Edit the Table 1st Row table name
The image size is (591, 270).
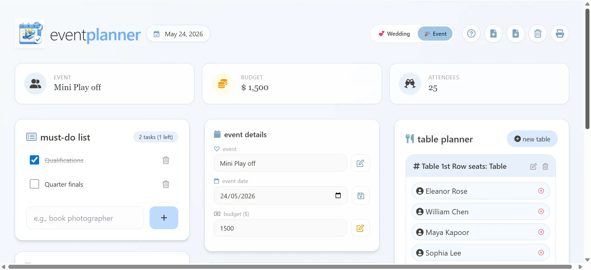click(x=533, y=166)
